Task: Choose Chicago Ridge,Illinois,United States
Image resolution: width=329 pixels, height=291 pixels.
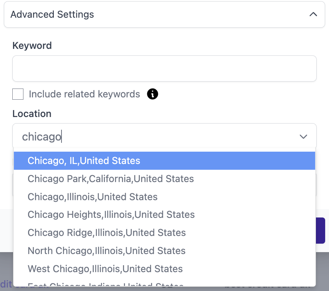Action: pos(164,233)
